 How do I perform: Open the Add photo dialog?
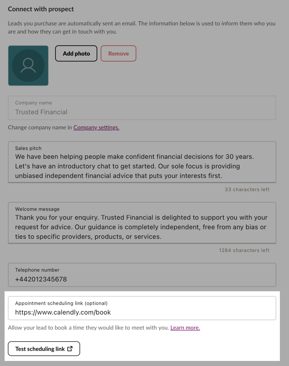(76, 53)
